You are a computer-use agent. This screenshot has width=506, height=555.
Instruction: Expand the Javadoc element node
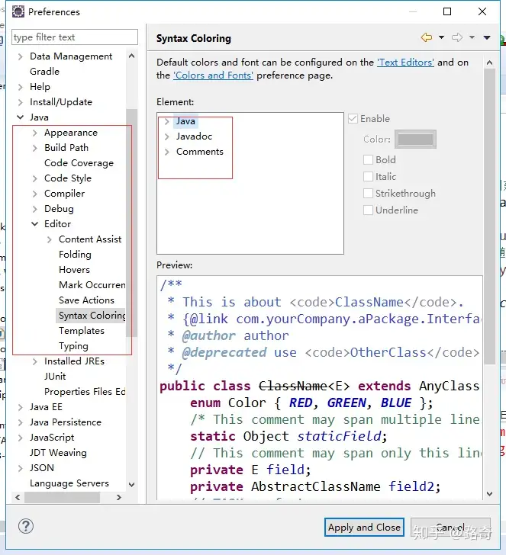167,136
